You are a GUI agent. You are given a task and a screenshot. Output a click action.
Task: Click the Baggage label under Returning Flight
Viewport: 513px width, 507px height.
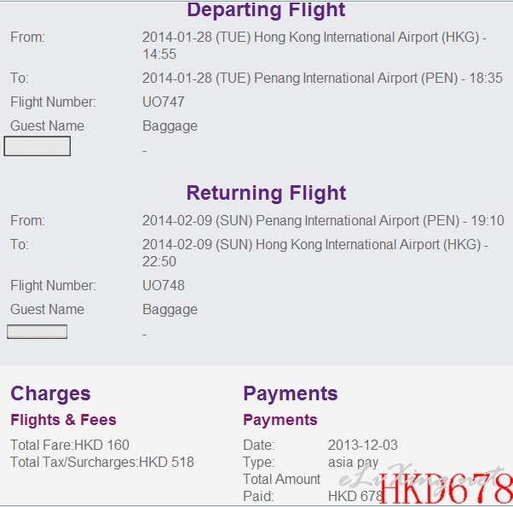170,310
